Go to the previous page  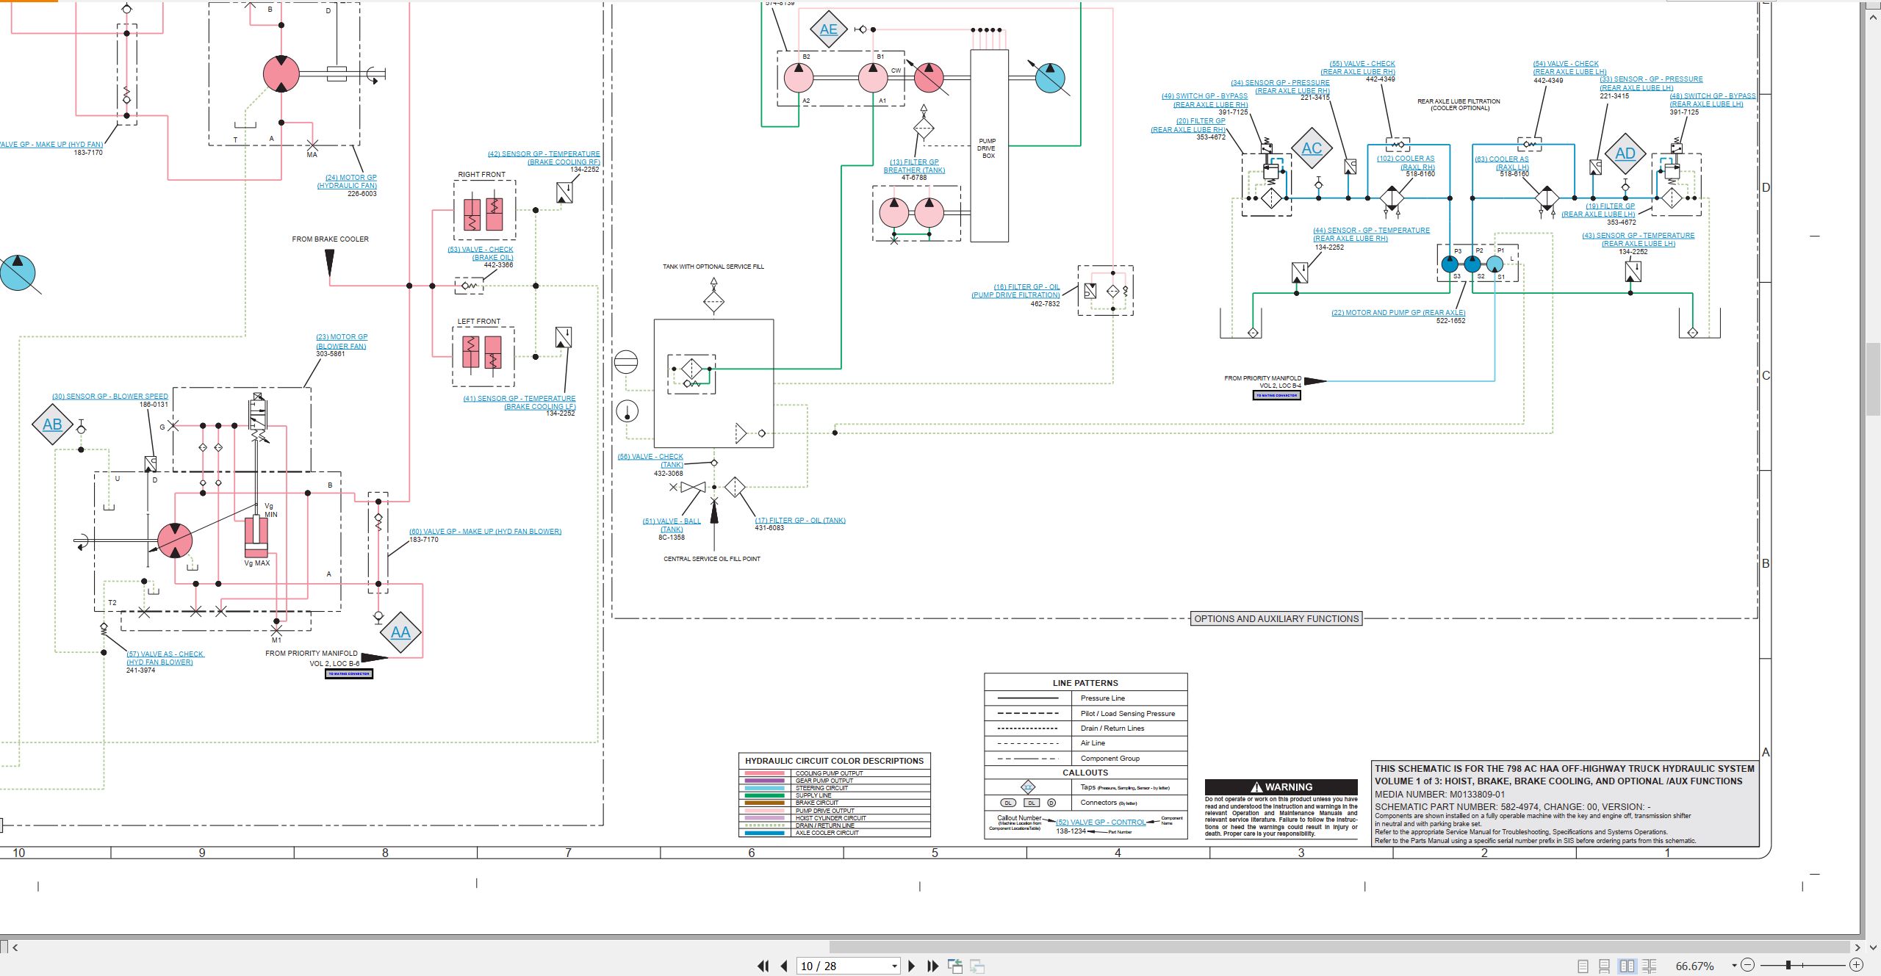784,966
